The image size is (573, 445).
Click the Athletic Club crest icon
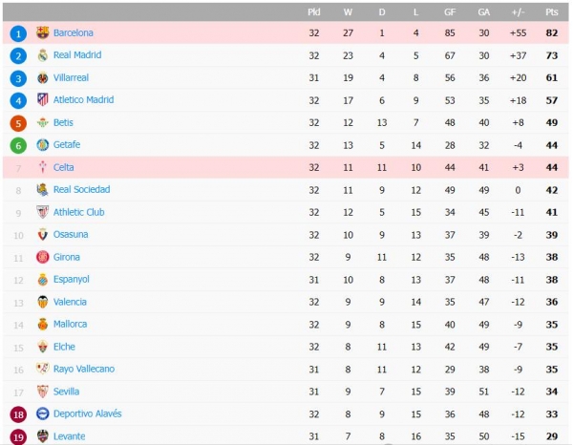click(42, 212)
